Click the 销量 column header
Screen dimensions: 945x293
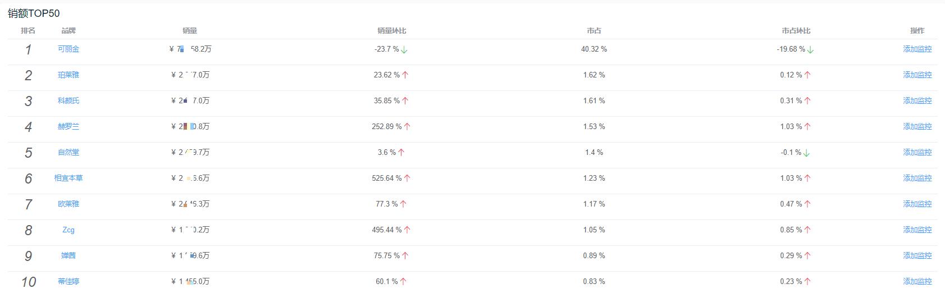190,31
